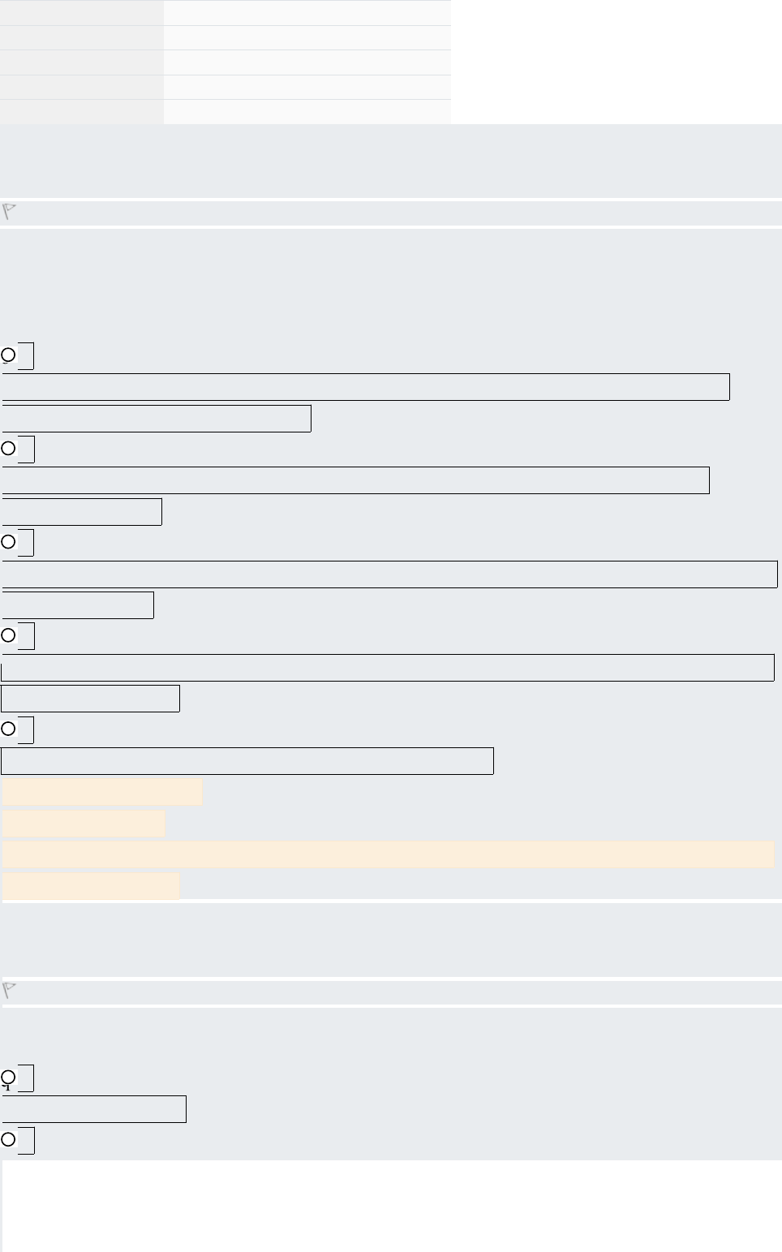Select the fourth radio button of the first question

tap(8, 635)
